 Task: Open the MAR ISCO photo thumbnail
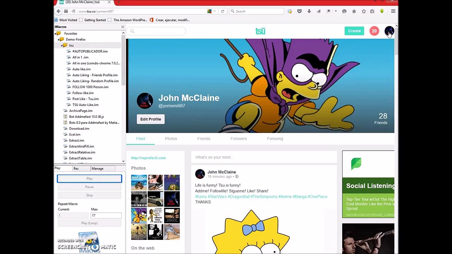[139, 182]
